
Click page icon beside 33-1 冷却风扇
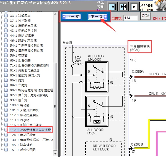6,16
